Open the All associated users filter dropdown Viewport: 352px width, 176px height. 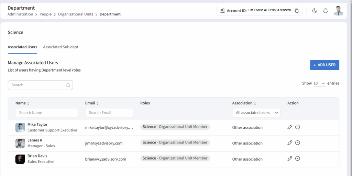click(x=256, y=113)
